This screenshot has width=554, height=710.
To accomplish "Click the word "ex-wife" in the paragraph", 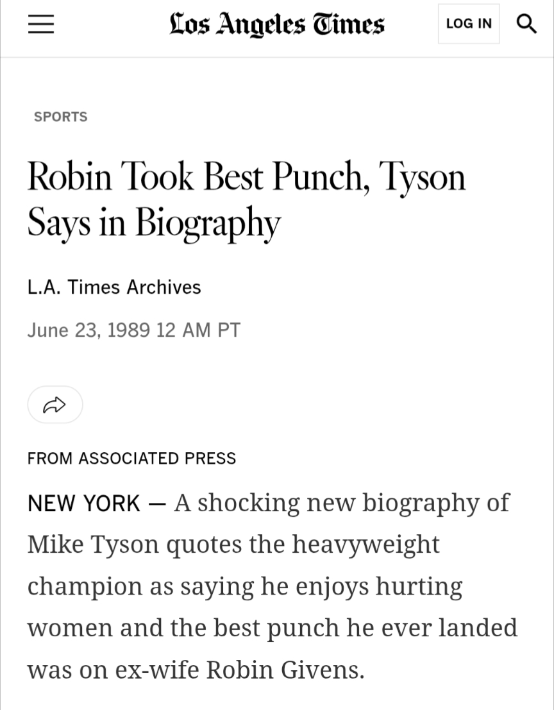I will pos(157,670).
